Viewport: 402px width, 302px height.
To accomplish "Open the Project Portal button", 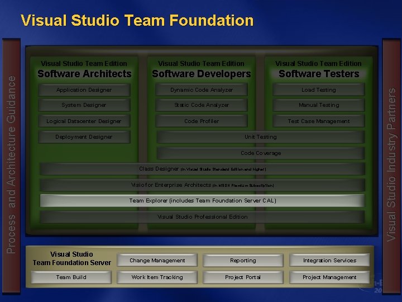I will click(243, 277).
